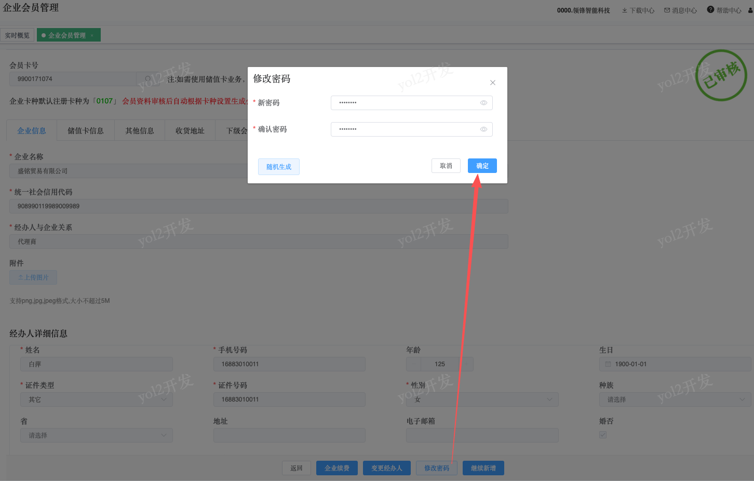Image resolution: width=754 pixels, height=481 pixels.
Task: Click the 地址 address field
Action: click(289, 435)
